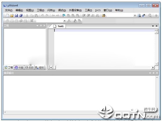Switch to the 书籍 books tab
This screenshot has width=162, height=121.
[19, 68]
